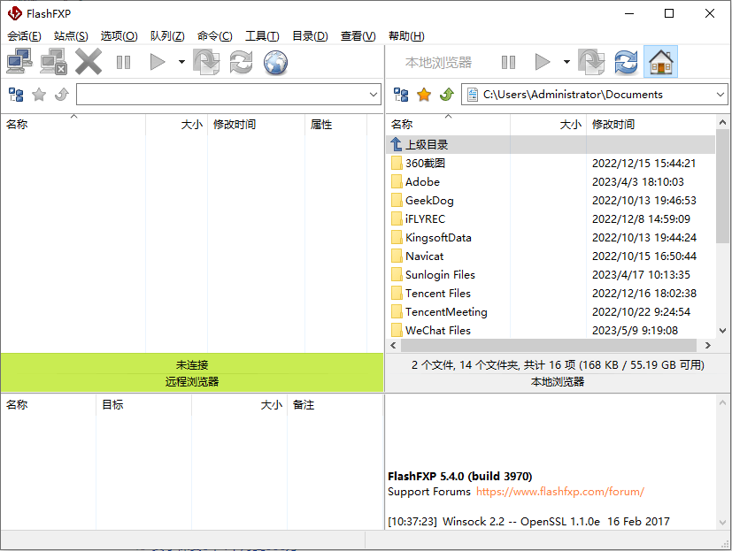Open the flashfxp.com forum link

[559, 492]
